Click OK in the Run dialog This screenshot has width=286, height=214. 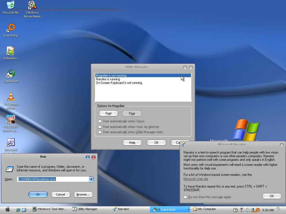pos(38,194)
